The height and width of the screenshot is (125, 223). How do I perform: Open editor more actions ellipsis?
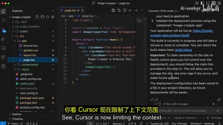(x=141, y=10)
